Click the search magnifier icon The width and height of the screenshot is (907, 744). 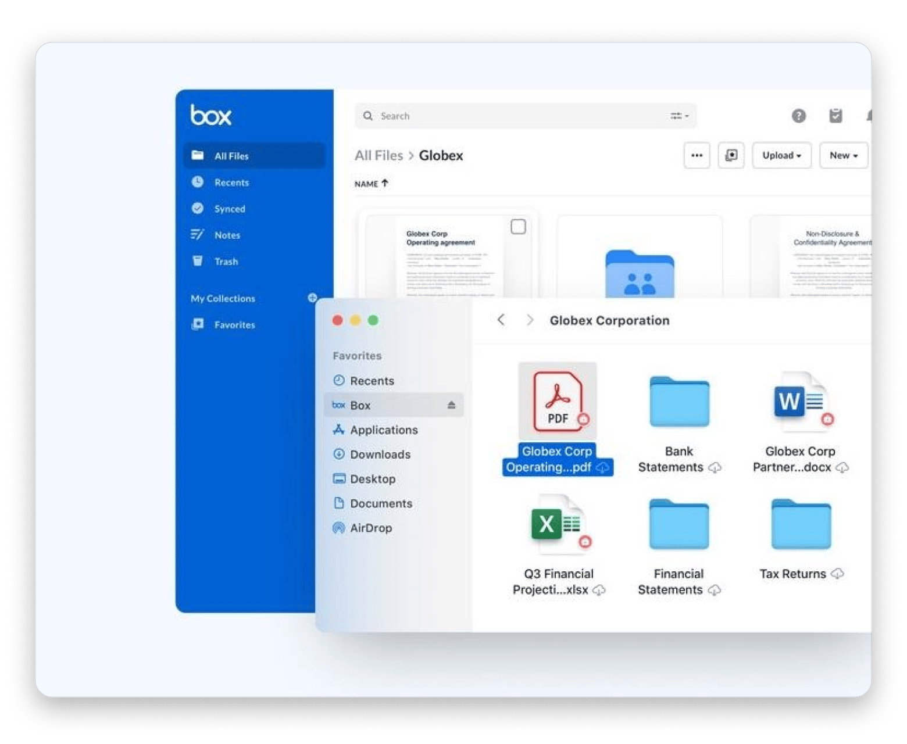368,116
